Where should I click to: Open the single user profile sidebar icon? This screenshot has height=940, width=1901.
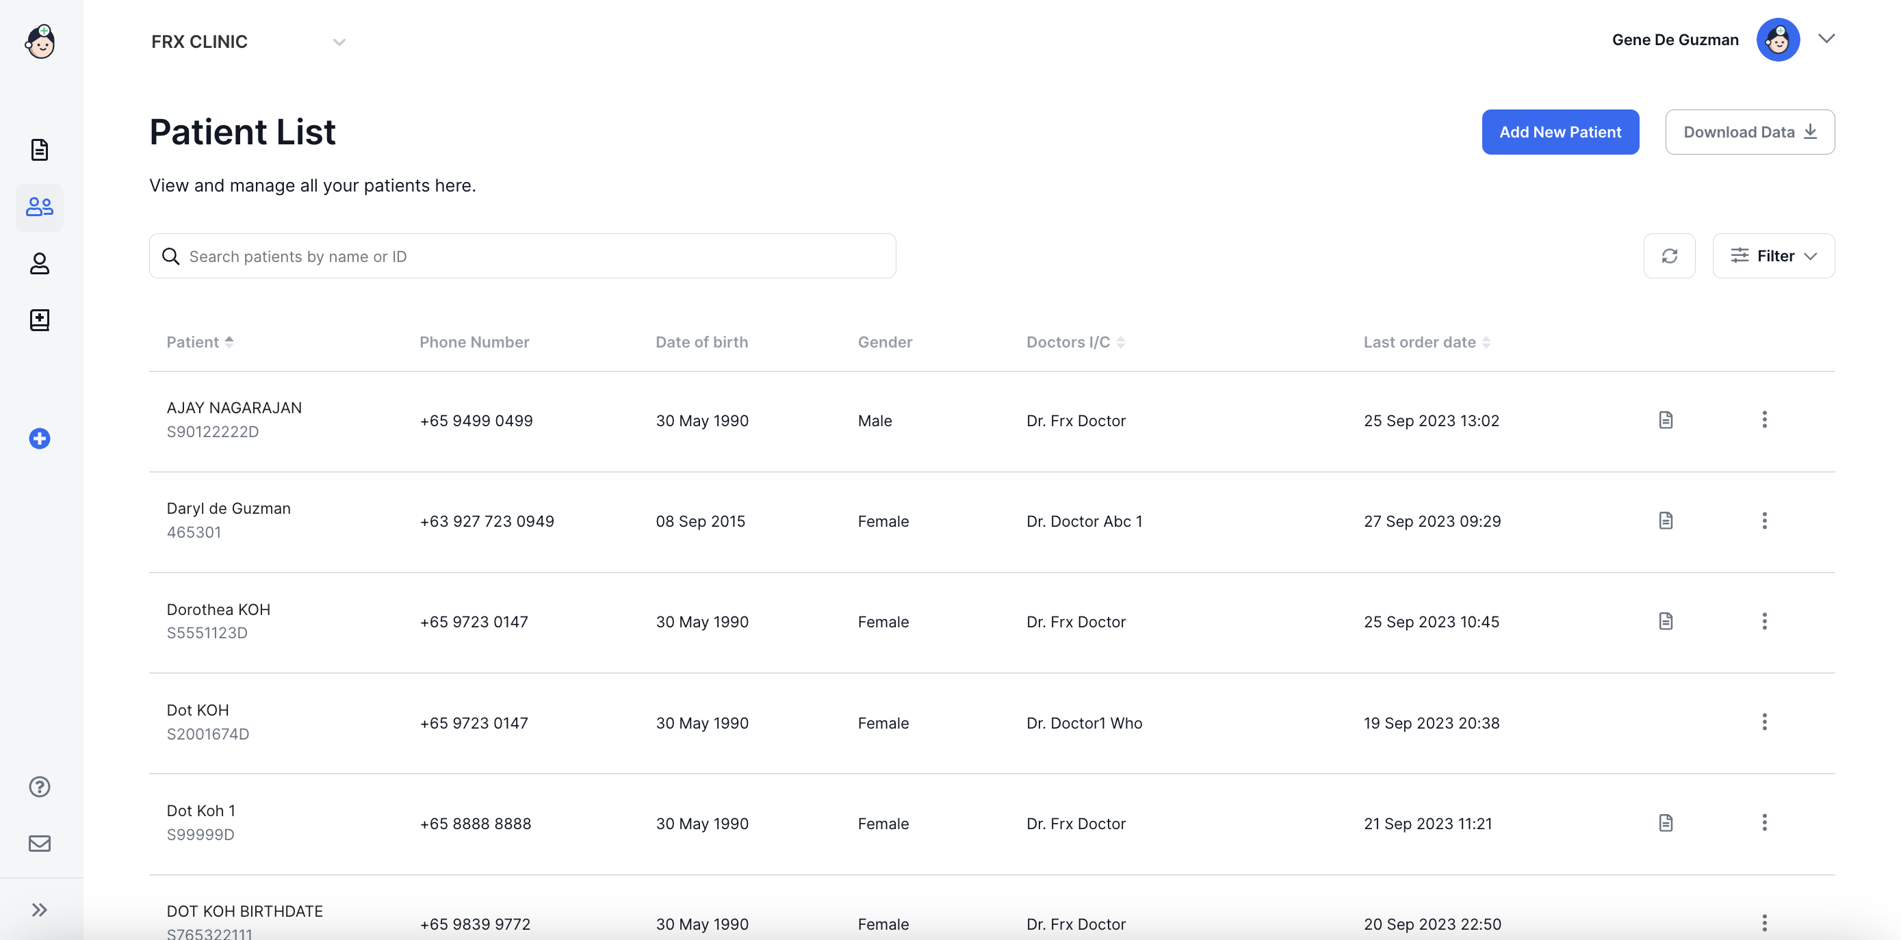39,263
